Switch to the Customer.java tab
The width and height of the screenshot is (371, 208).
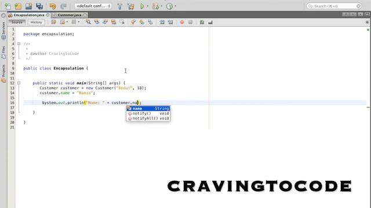click(x=70, y=15)
